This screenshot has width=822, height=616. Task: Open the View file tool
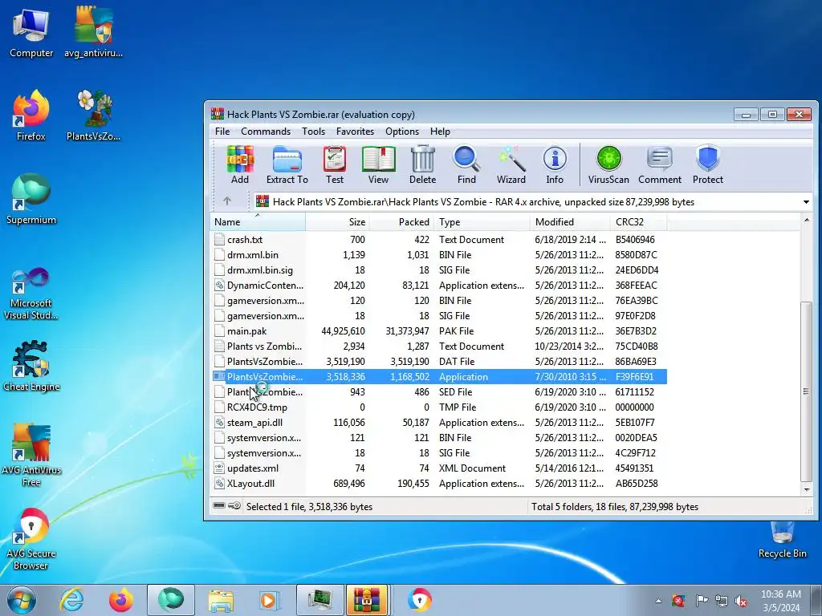[x=378, y=164]
